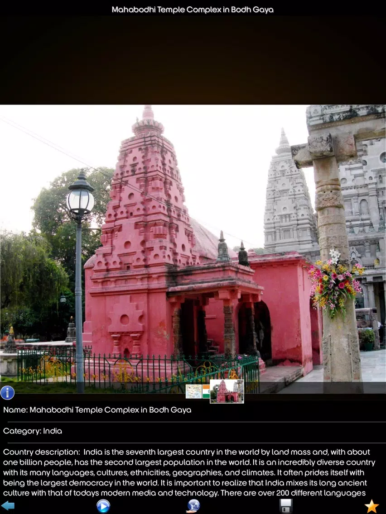Show details via the blue info icon
The image size is (386, 514).
click(x=7, y=392)
